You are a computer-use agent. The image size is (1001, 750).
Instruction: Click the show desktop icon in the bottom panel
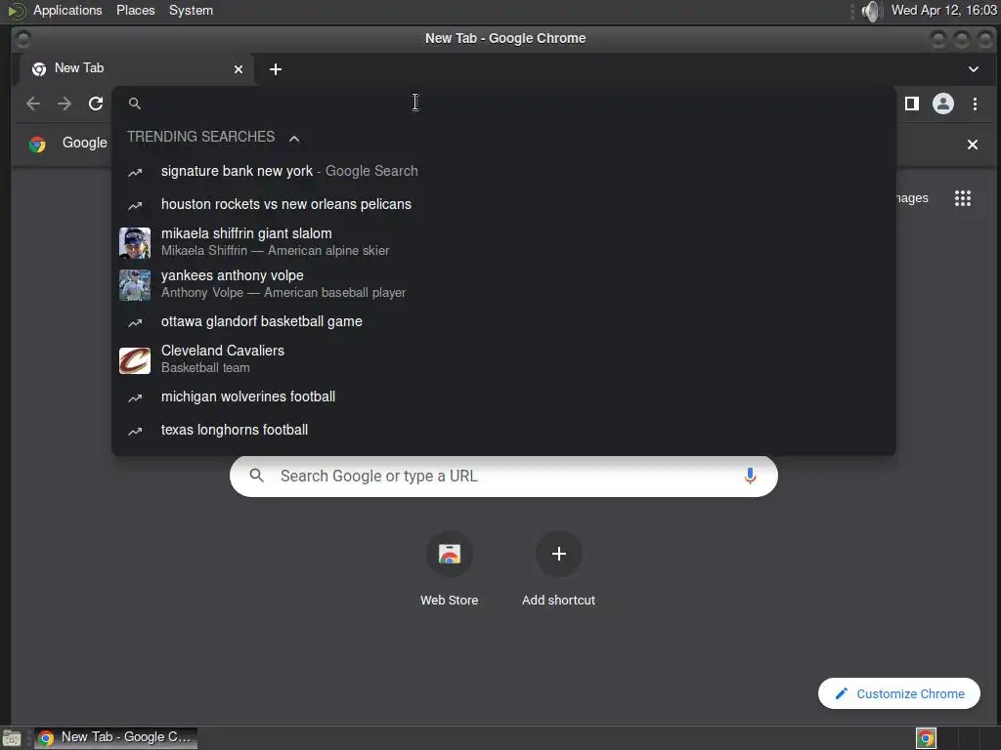[x=12, y=738]
